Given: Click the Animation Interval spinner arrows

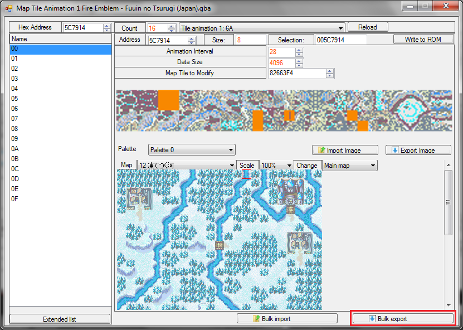Looking at the screenshot, I should 299,52.
